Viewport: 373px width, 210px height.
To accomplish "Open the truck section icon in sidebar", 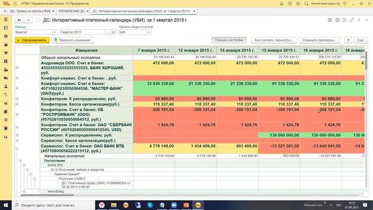I will tap(6, 78).
